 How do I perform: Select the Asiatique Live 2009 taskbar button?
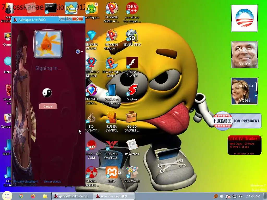pos(114,196)
